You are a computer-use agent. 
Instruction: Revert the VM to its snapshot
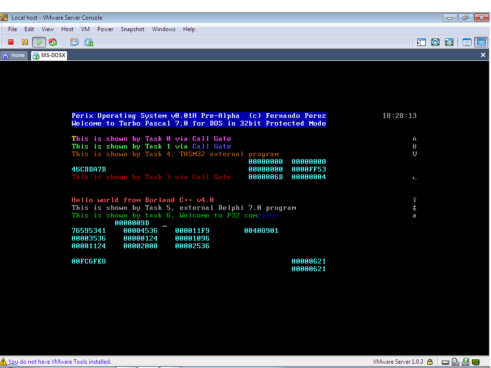coord(89,42)
